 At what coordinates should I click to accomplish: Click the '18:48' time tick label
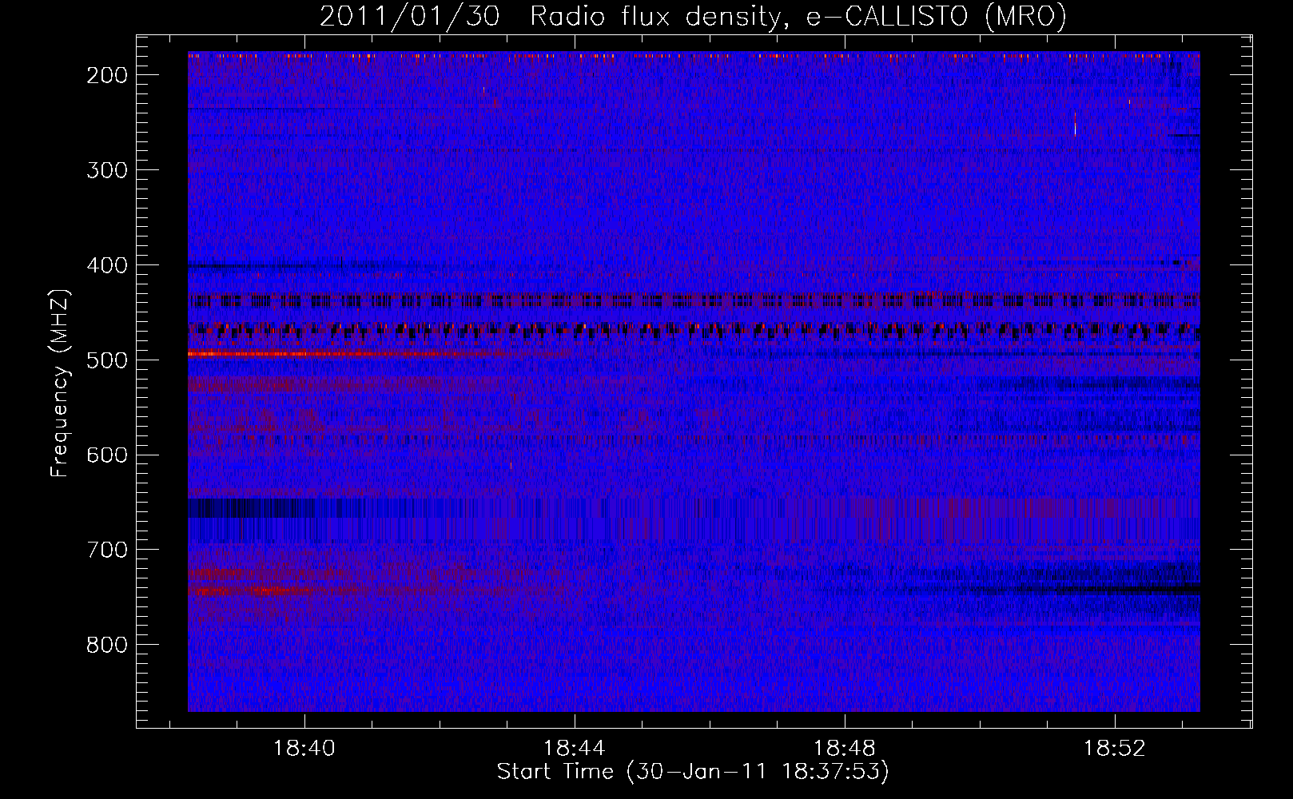pos(845,749)
